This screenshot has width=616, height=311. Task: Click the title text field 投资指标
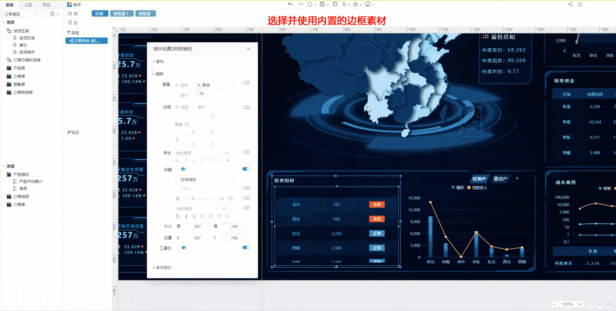click(204, 180)
